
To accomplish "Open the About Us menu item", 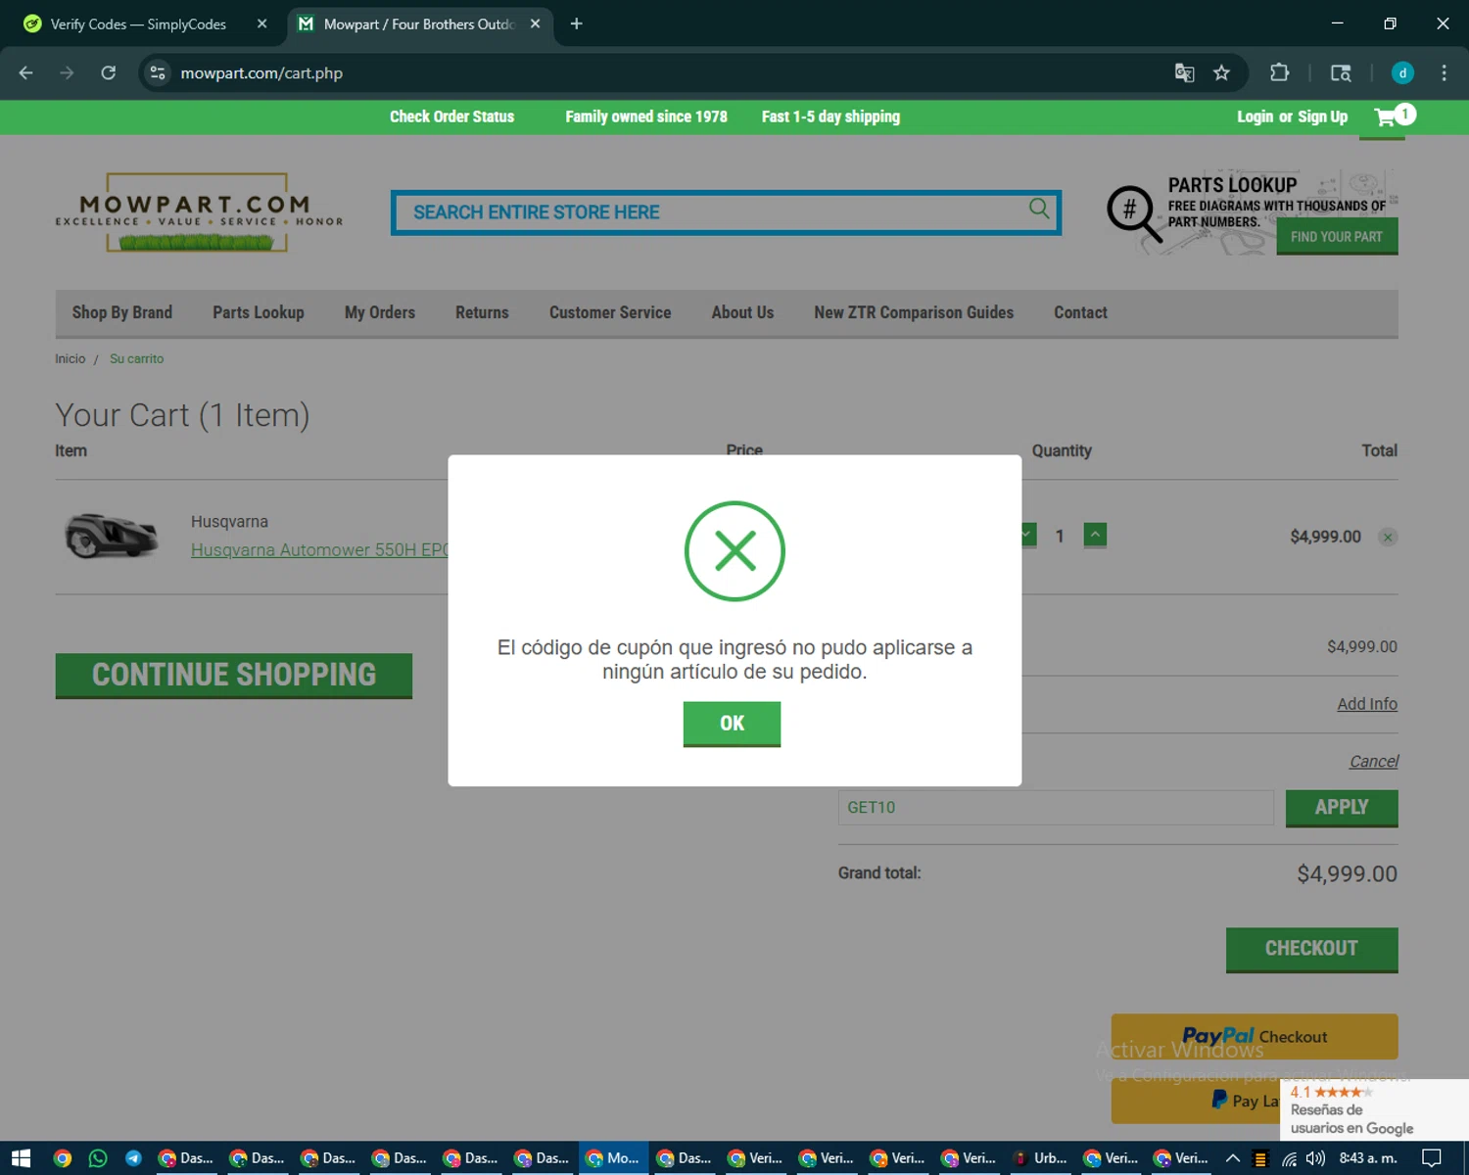I will [x=742, y=312].
